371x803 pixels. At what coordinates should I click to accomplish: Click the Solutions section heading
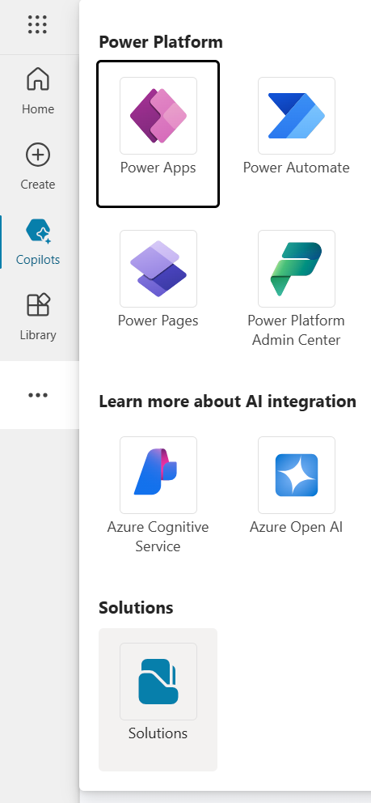coord(136,608)
